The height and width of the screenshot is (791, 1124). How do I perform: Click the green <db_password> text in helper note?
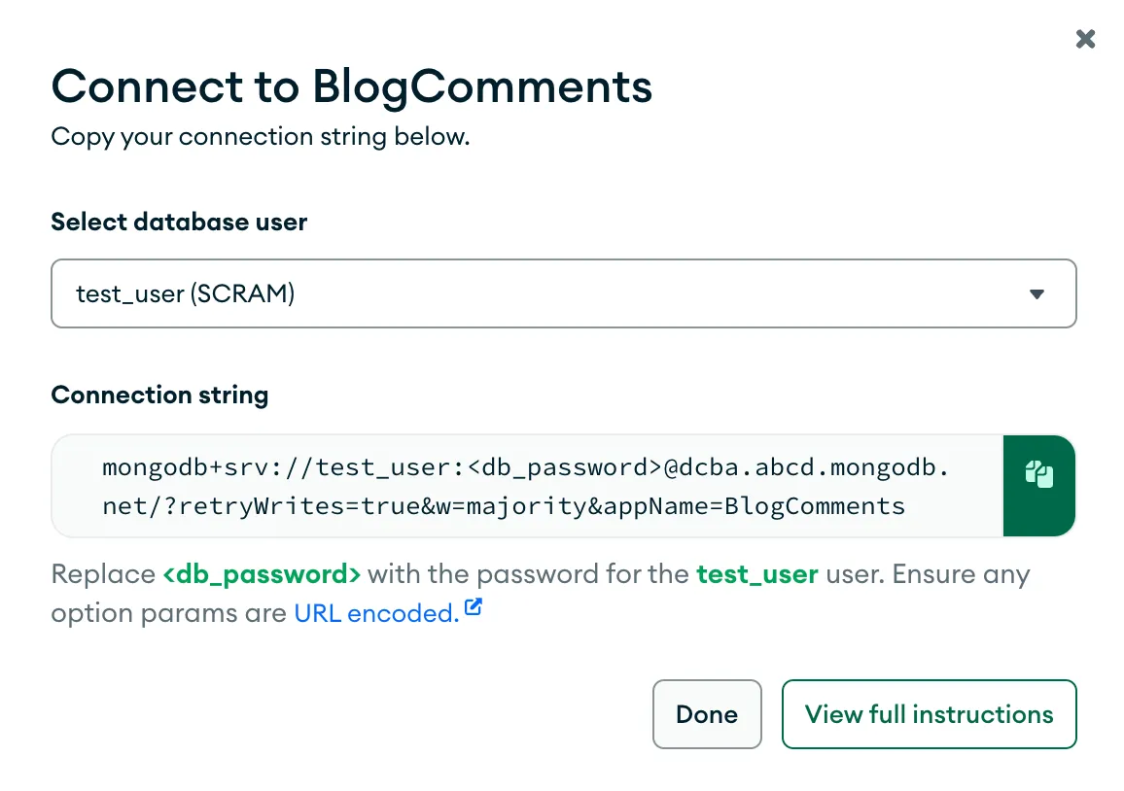pyautogui.click(x=262, y=574)
